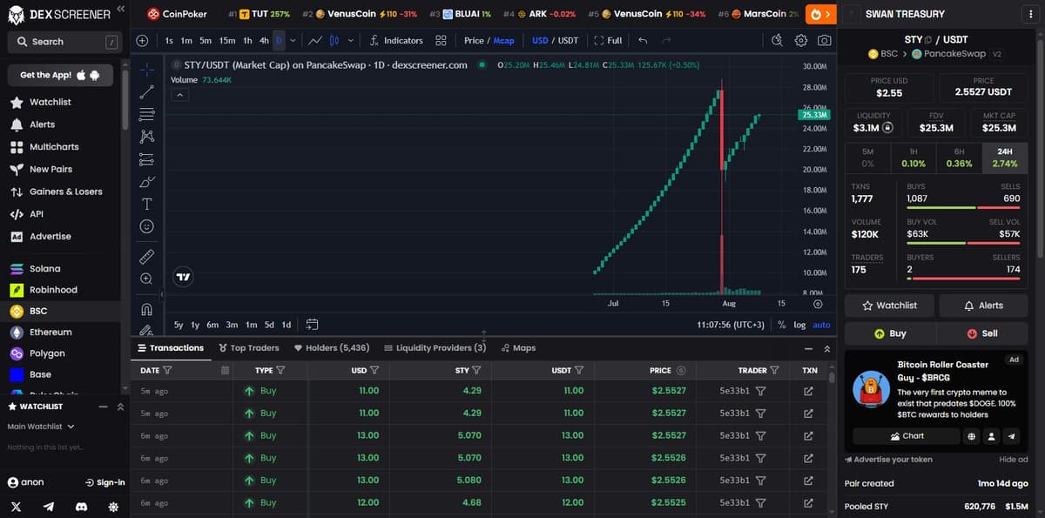The image size is (1045, 518).
Task: Open the chart layout grid selector
Action: [441, 41]
